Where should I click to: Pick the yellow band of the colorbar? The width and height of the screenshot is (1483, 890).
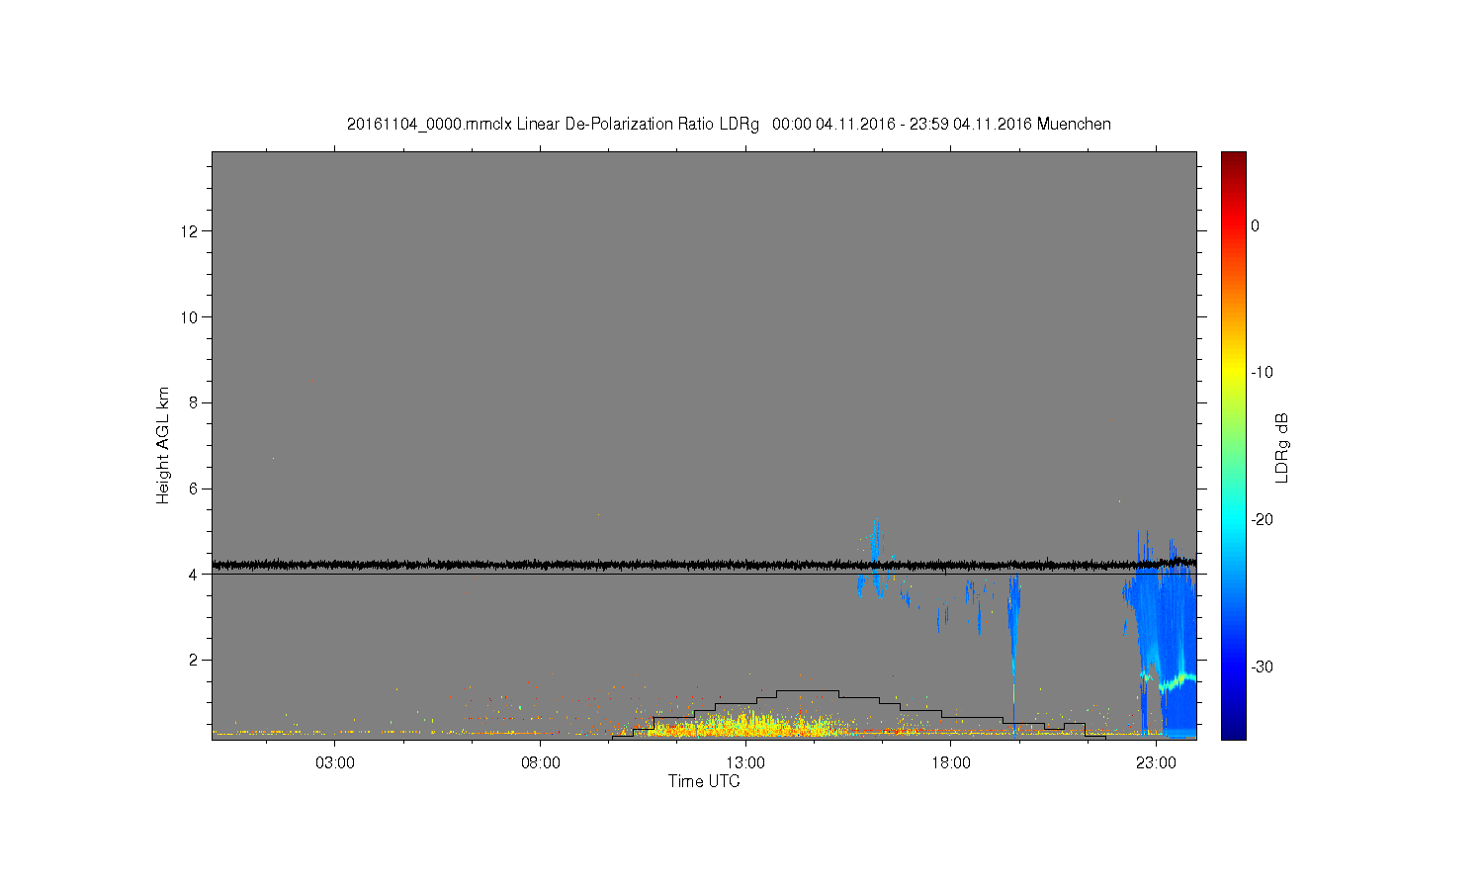[x=1234, y=373]
